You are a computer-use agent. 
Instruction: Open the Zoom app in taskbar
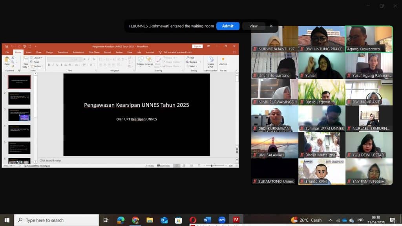222,220
